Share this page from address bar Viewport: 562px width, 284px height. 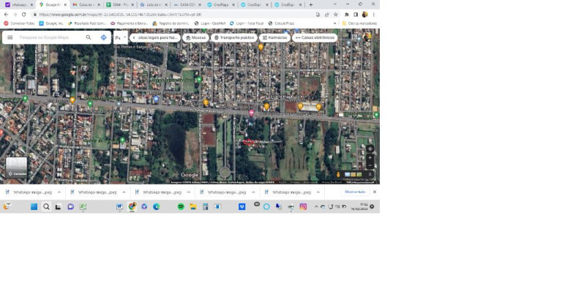(x=326, y=15)
